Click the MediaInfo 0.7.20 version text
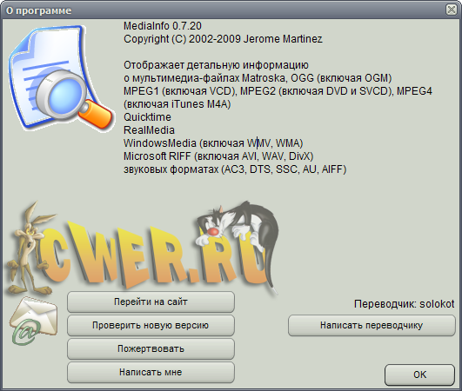 163,26
